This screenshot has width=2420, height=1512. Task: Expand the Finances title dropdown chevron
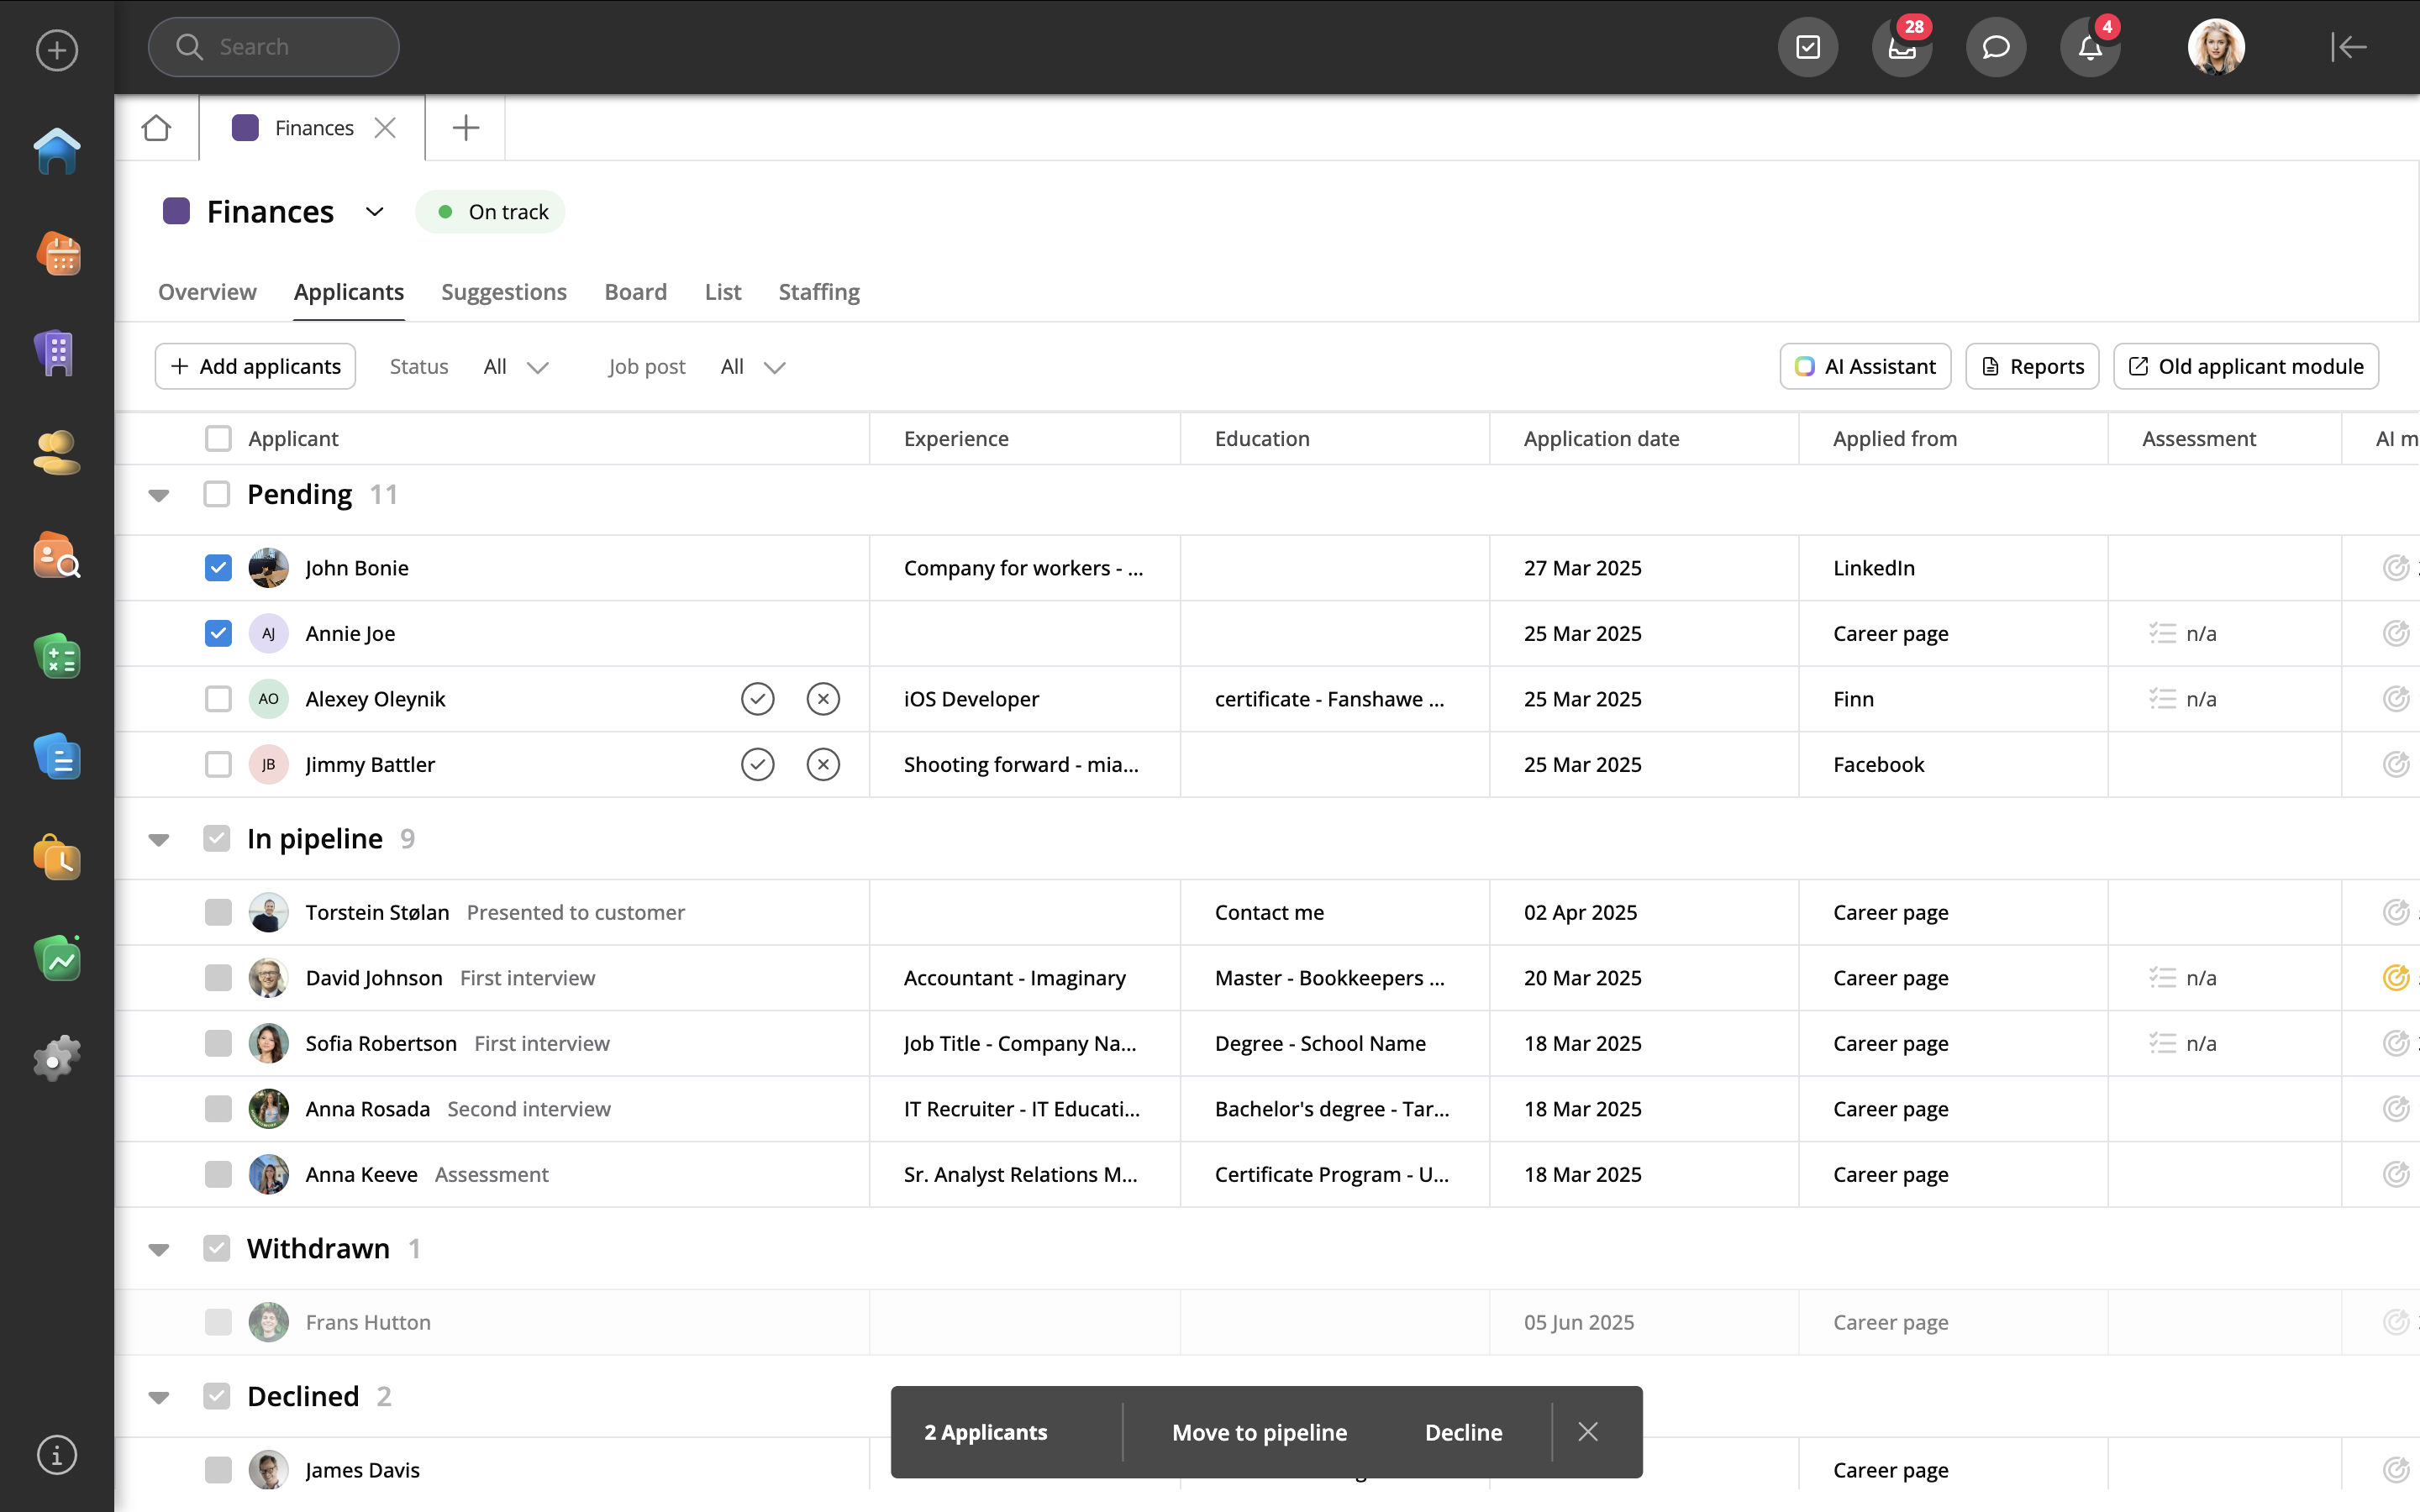[374, 212]
